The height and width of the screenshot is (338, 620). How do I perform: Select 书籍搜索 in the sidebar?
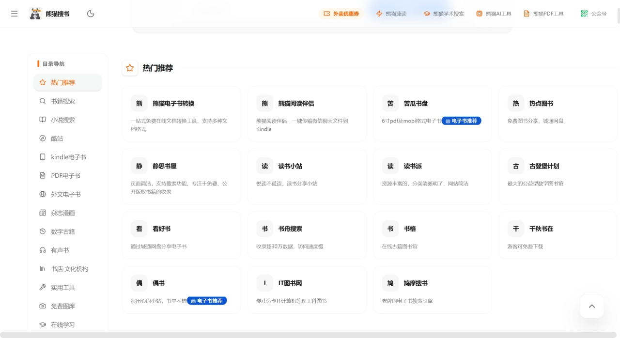pyautogui.click(x=68, y=101)
